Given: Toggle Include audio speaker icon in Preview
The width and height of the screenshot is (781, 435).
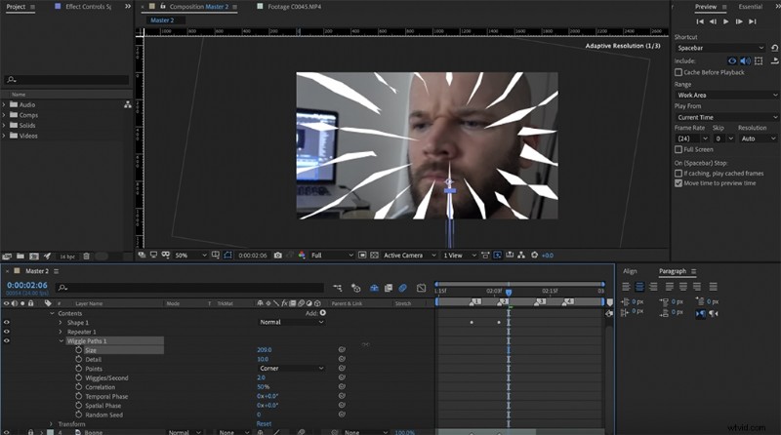Looking at the screenshot, I should point(745,60).
